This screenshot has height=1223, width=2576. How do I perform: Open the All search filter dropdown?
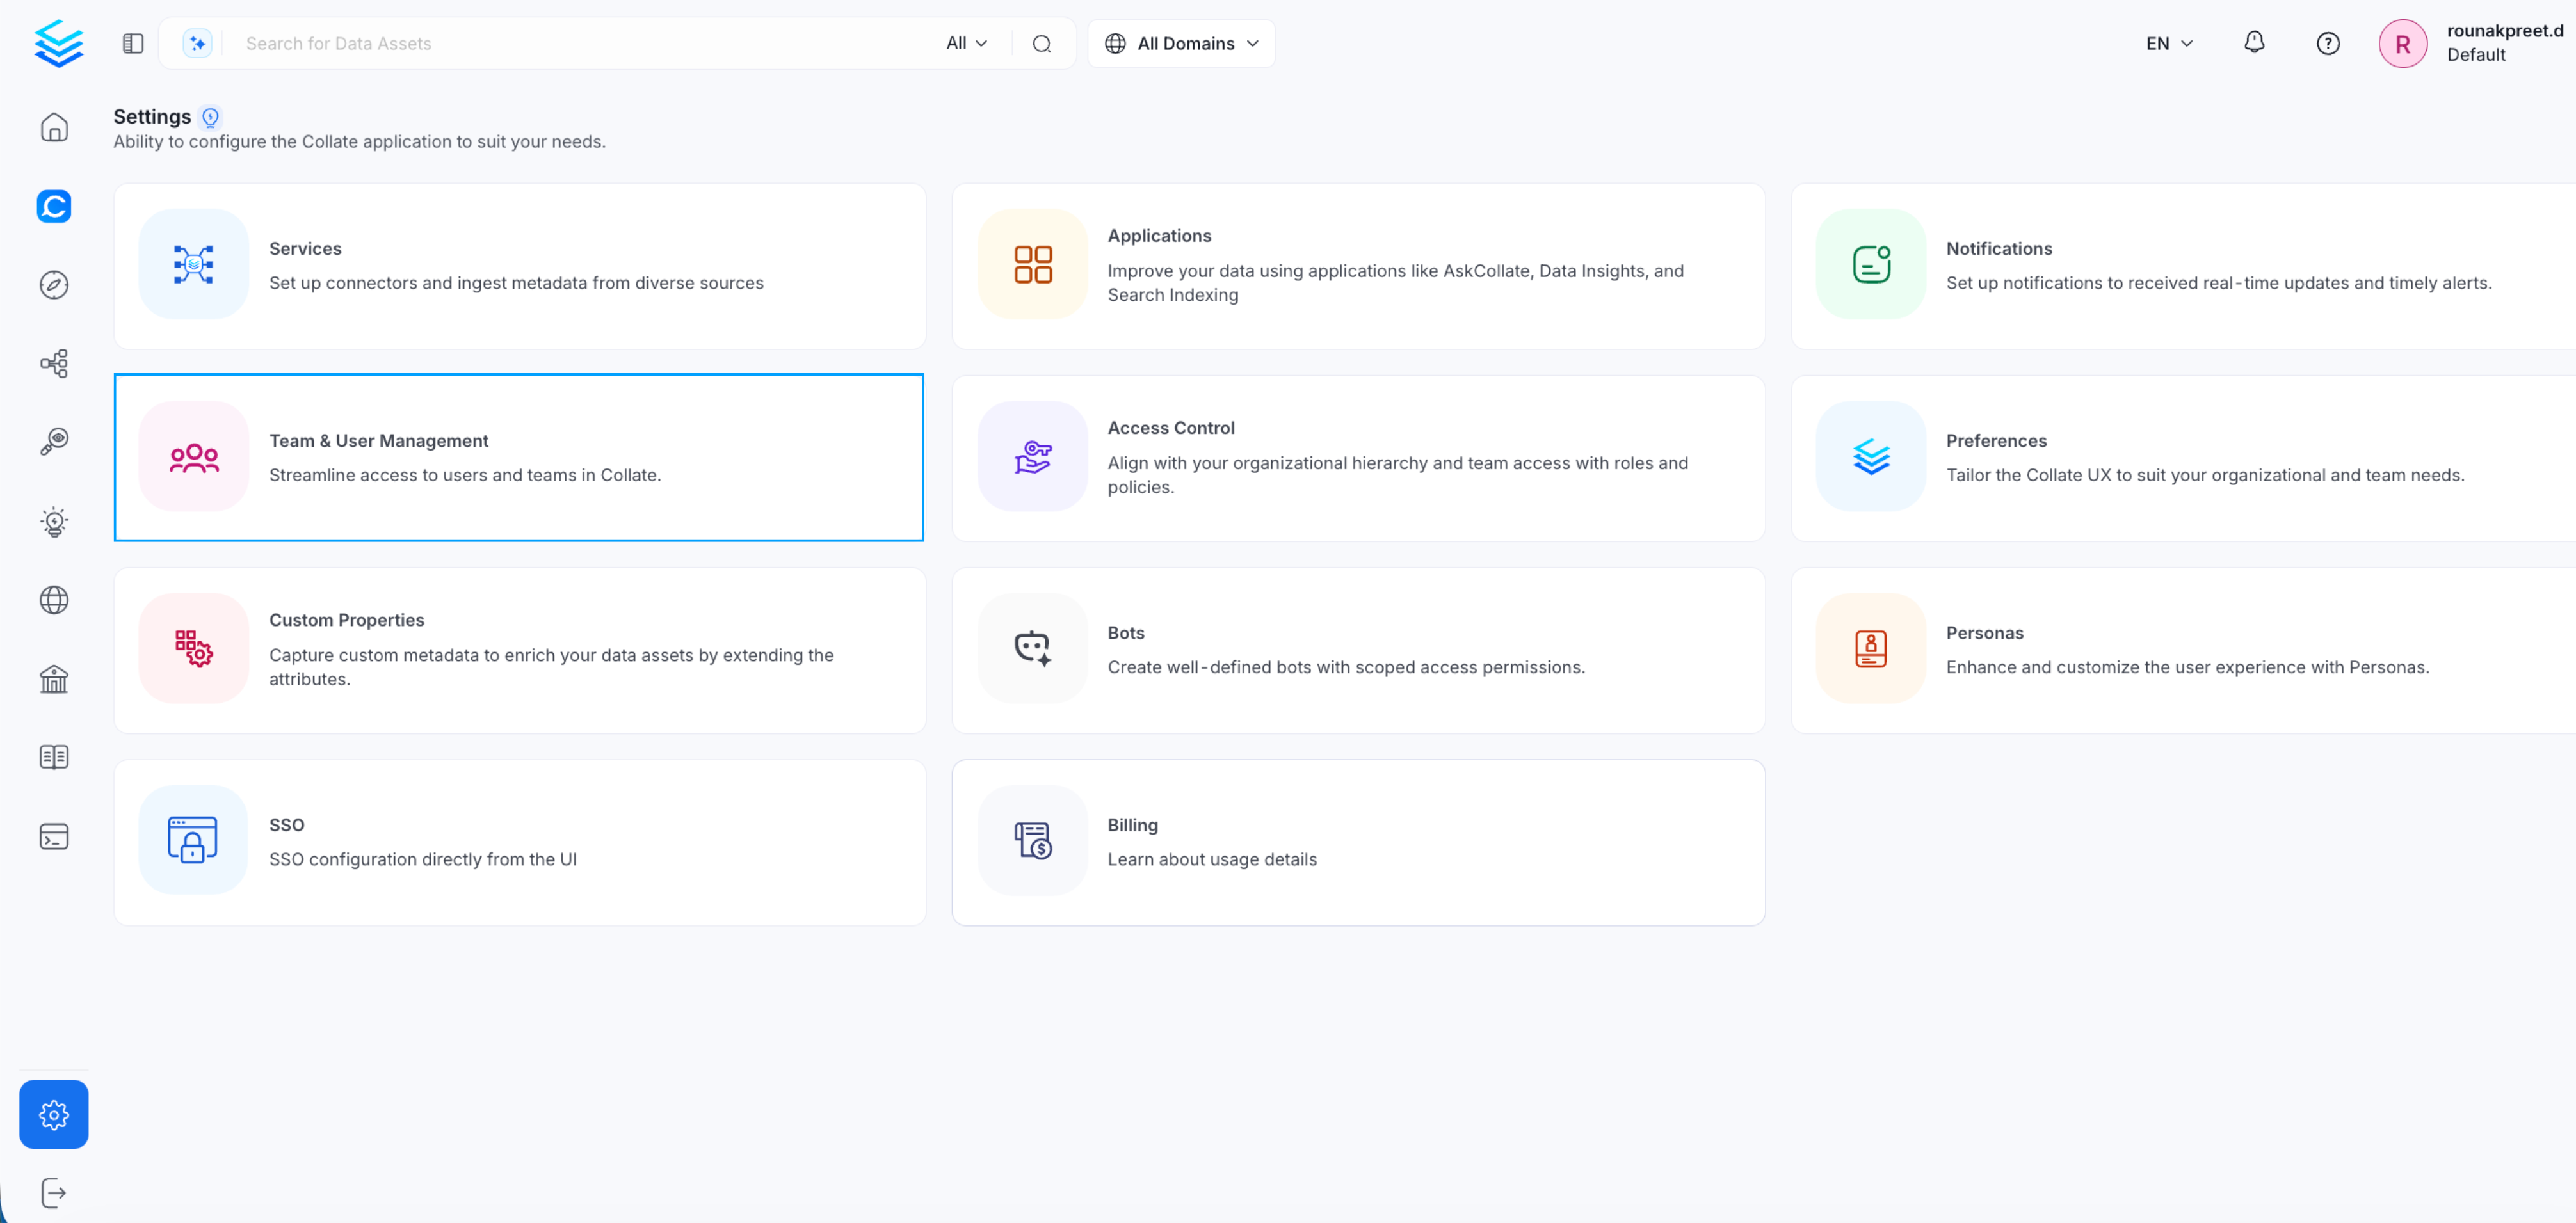point(965,43)
